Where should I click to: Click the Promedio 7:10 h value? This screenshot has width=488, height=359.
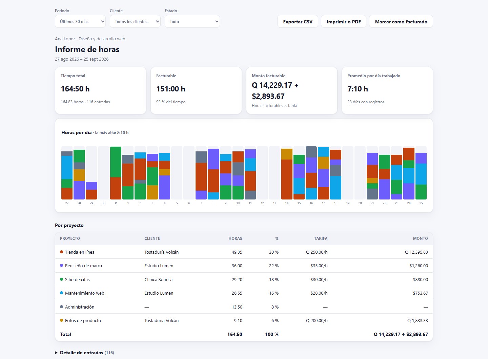coord(358,89)
